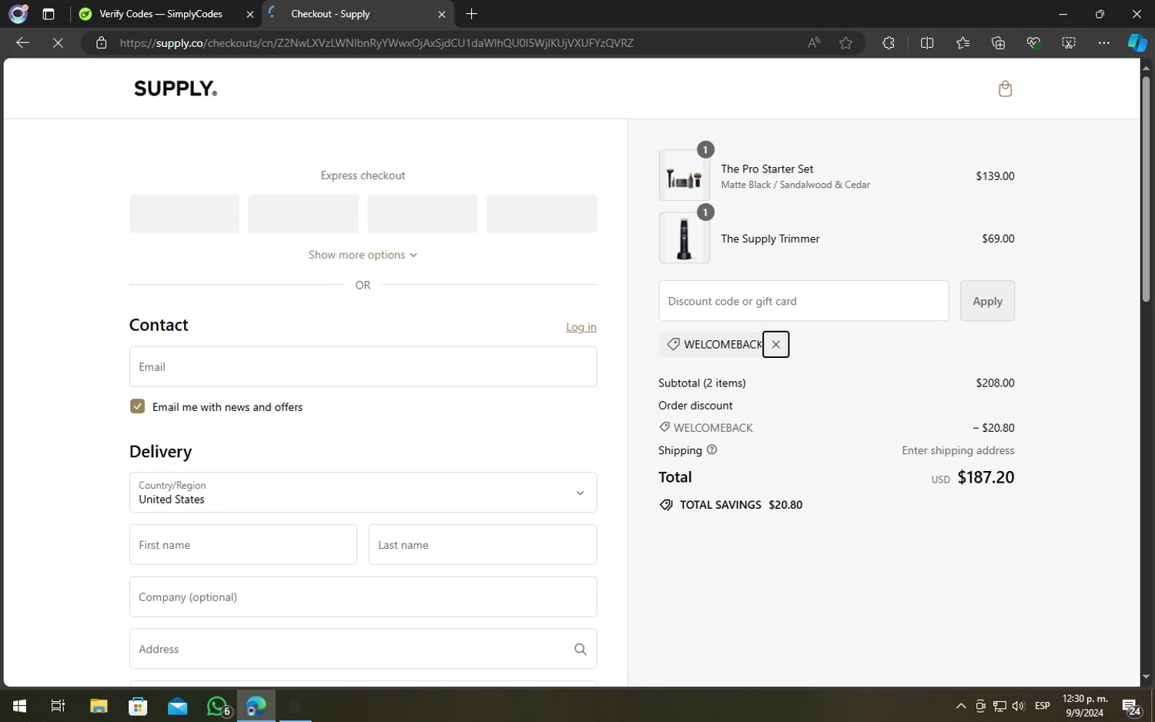Open Edge Settings and more menu
Image resolution: width=1155 pixels, height=722 pixels.
point(1104,42)
